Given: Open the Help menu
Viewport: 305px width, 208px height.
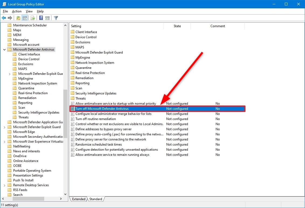Looking at the screenshot, I should click(x=40, y=11).
